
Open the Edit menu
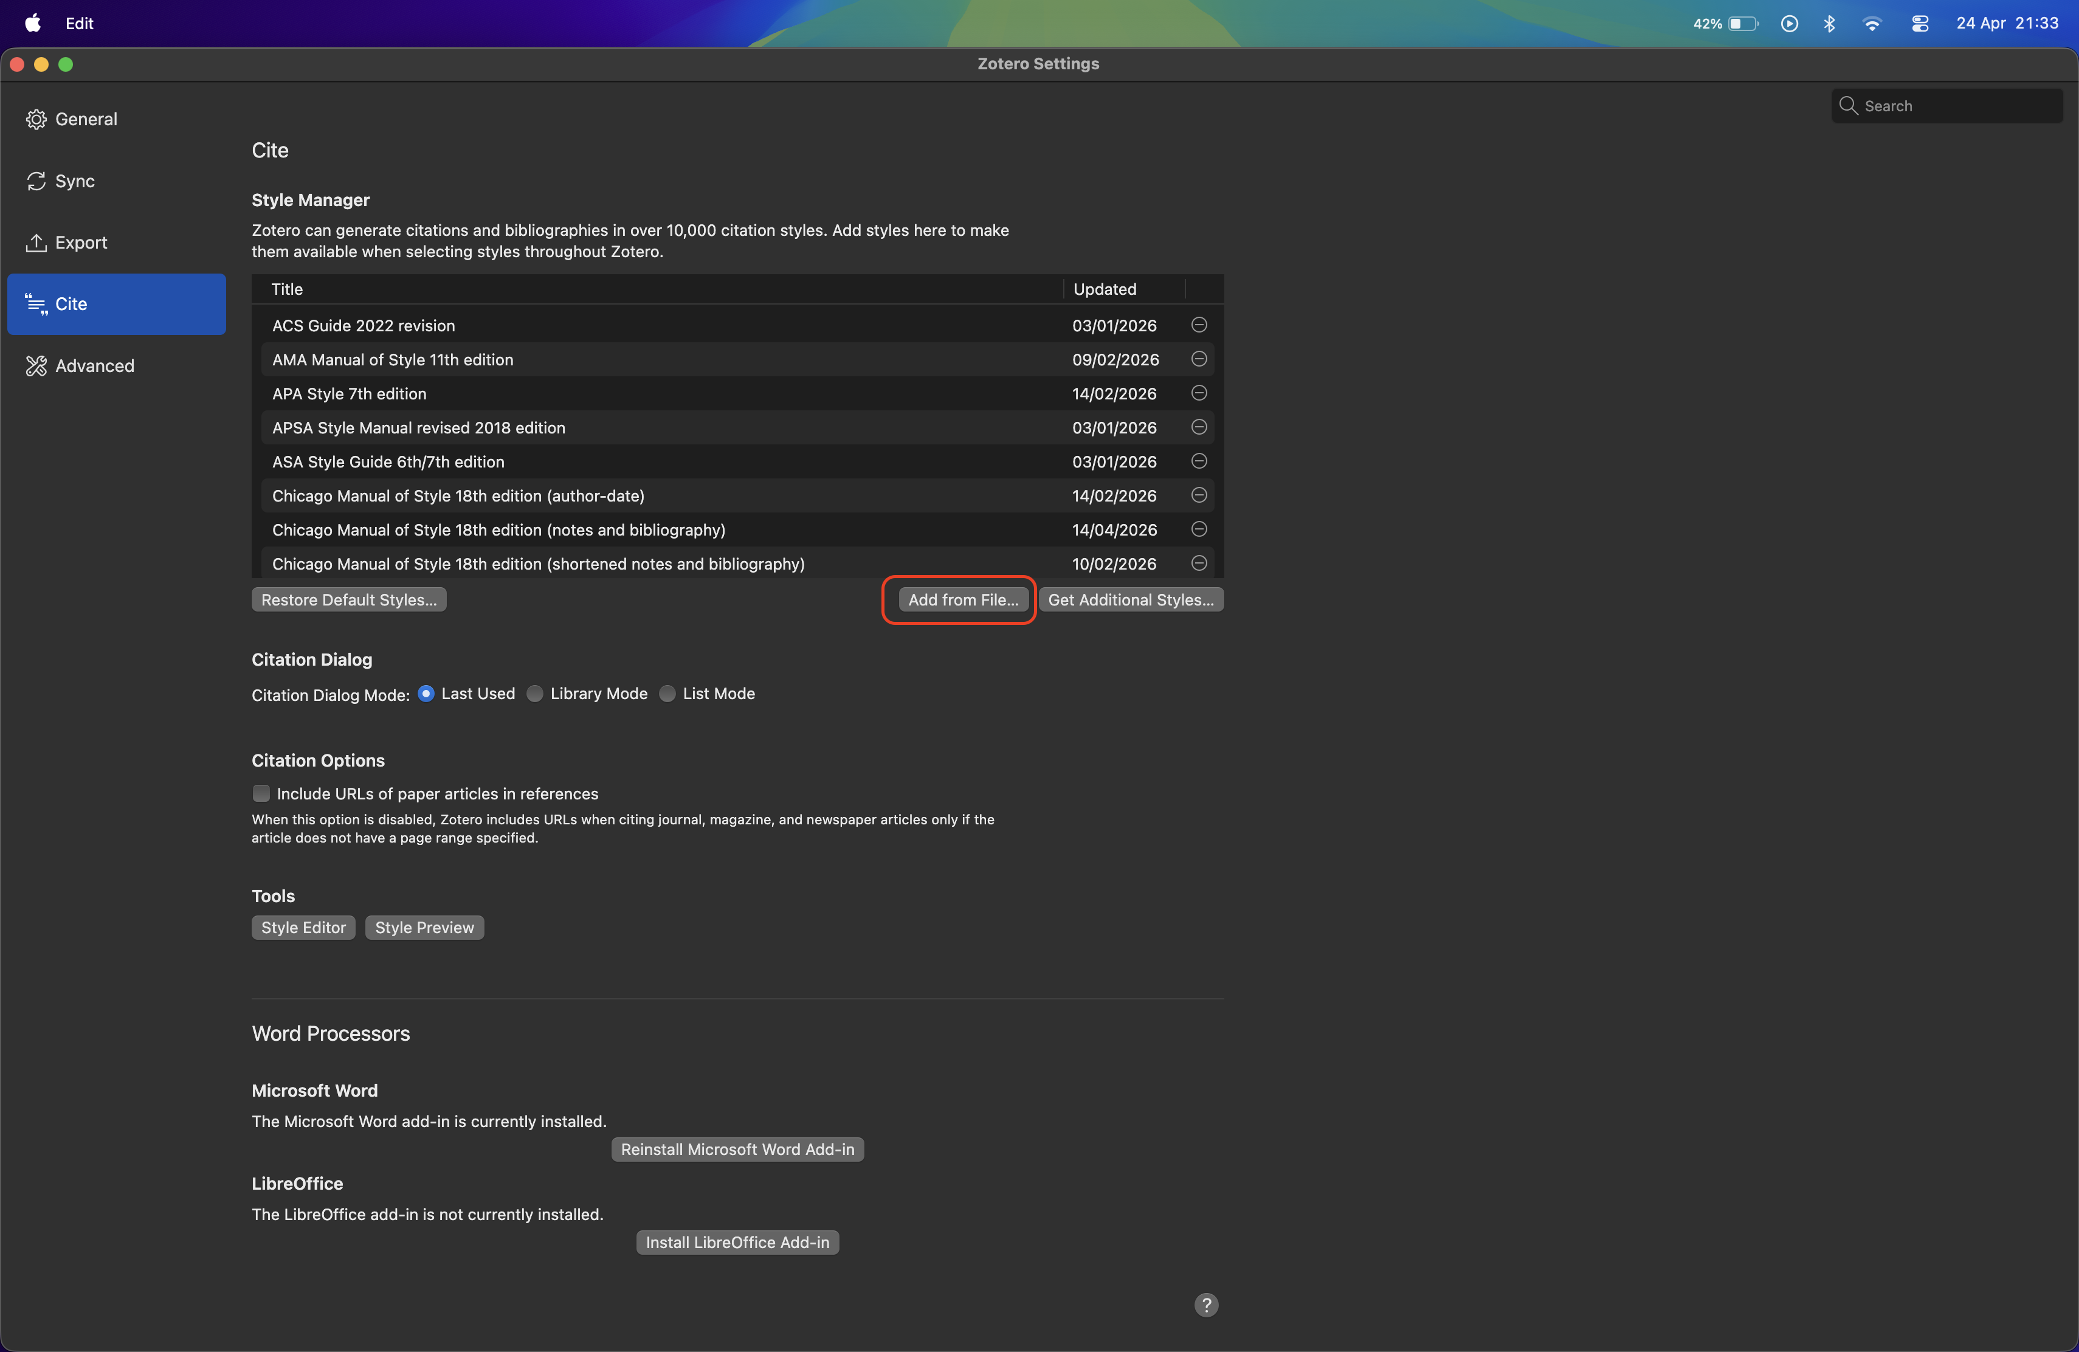78,24
